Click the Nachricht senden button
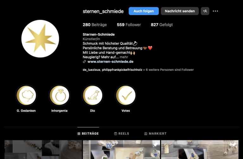This screenshot has width=243, height=159. (180, 11)
